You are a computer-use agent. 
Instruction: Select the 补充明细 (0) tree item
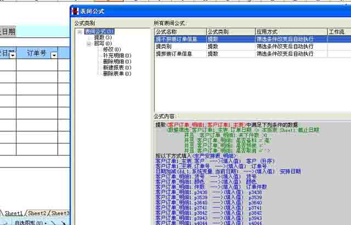(x=117, y=56)
